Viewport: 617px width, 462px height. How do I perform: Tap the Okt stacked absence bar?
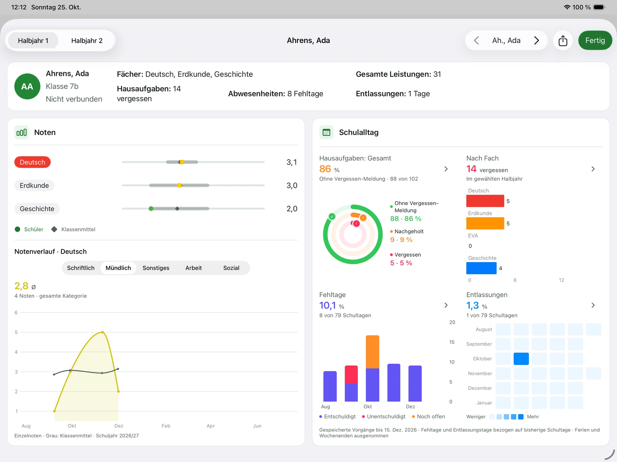372,368
